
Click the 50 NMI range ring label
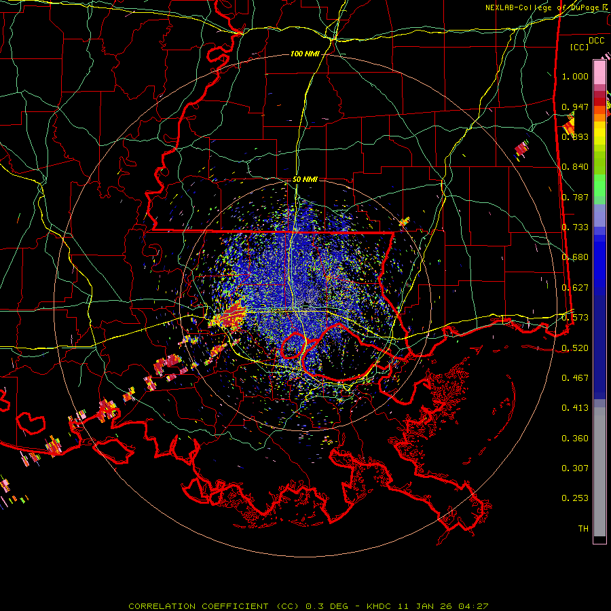(x=305, y=180)
